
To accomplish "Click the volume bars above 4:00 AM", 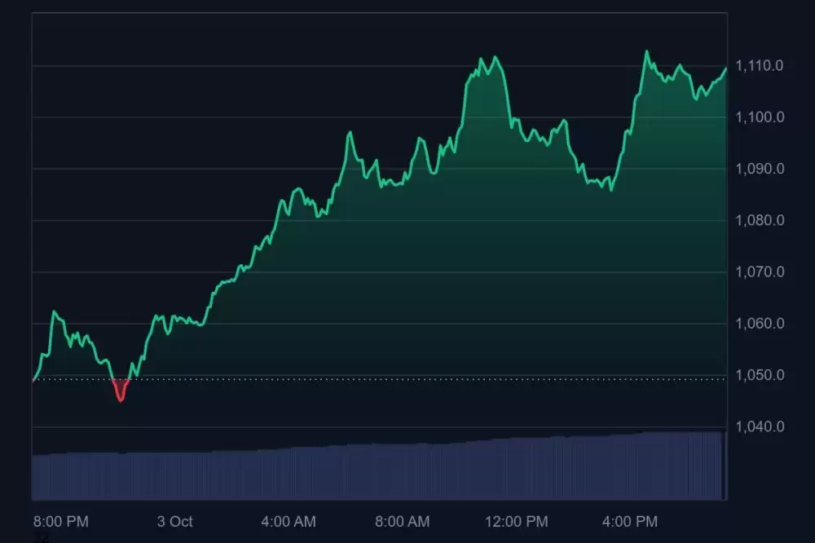I will pyautogui.click(x=289, y=473).
